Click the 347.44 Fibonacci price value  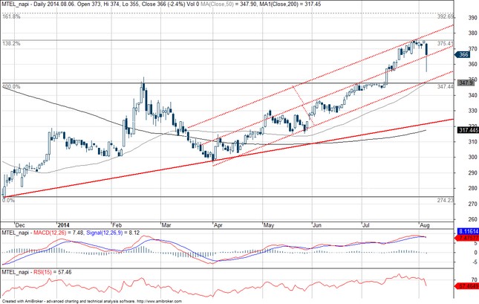pos(445,87)
